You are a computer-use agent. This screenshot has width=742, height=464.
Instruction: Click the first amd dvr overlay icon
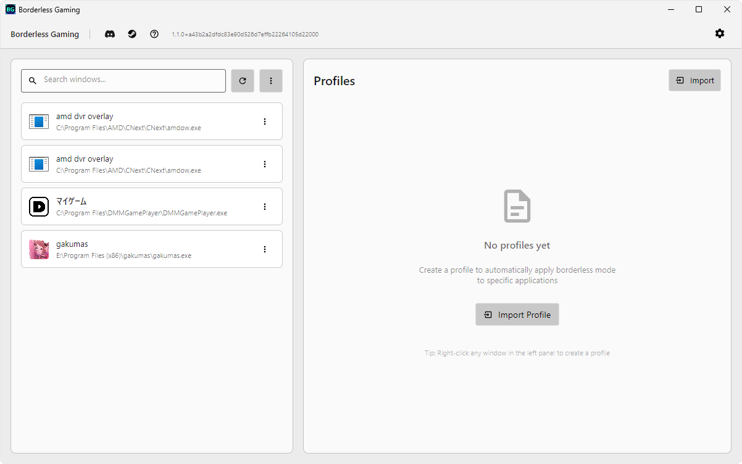[x=39, y=122]
